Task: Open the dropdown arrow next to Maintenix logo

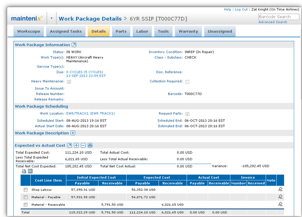Action: pos(52,19)
